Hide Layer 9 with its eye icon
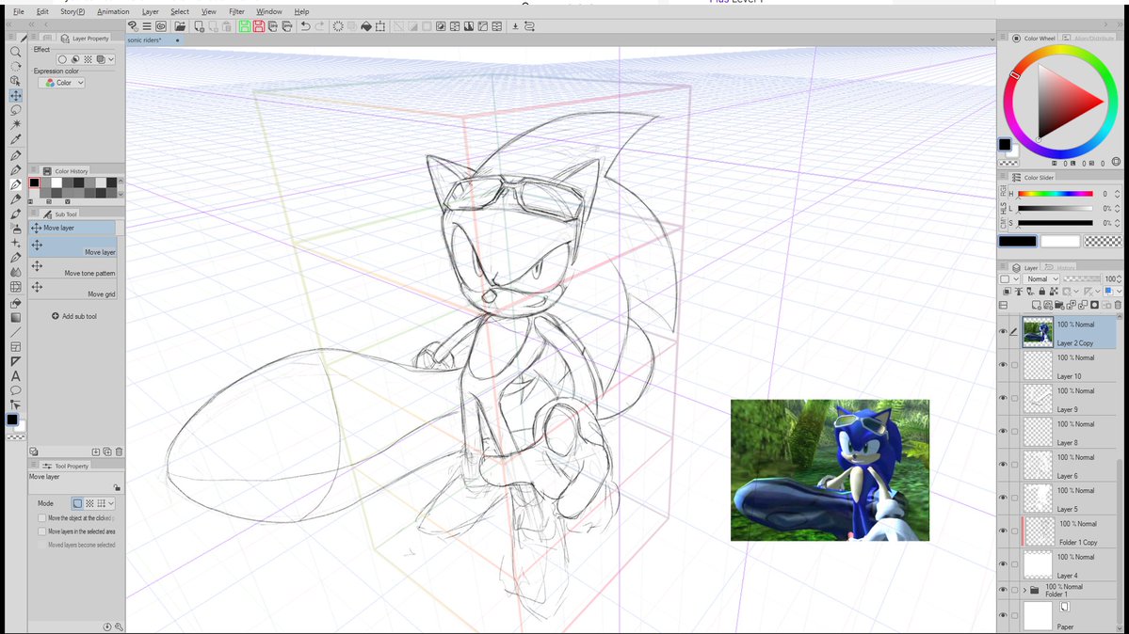Image resolution: width=1129 pixels, height=634 pixels. [x=1003, y=398]
